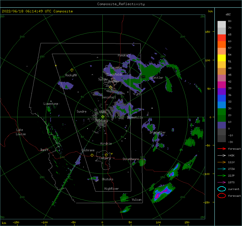
Task: Select the light gray 70-80 dBZ swatch
Action: 222,24
